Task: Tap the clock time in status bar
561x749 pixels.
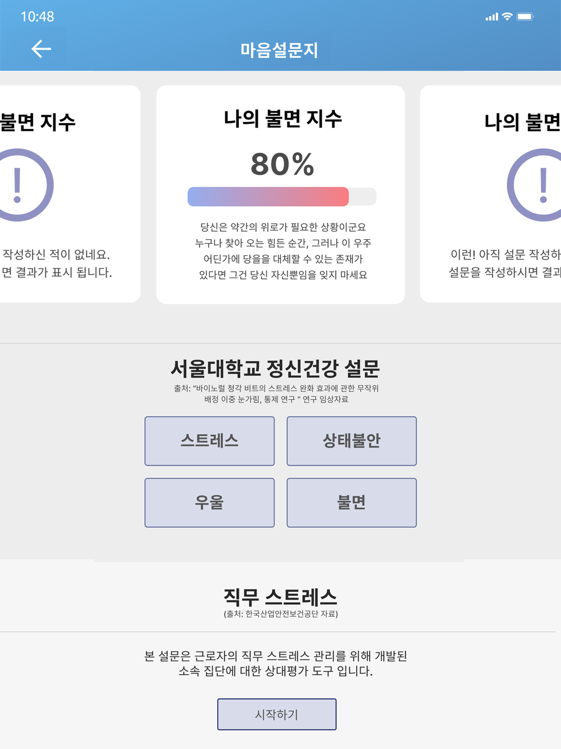Action: tap(37, 17)
